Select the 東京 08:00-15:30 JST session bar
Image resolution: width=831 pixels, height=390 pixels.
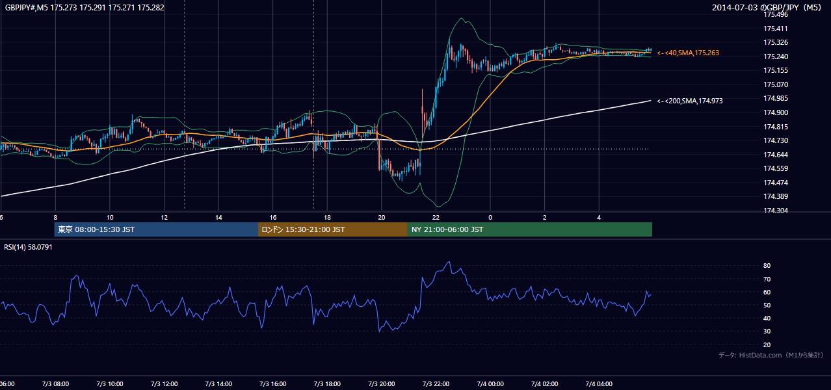(156, 229)
